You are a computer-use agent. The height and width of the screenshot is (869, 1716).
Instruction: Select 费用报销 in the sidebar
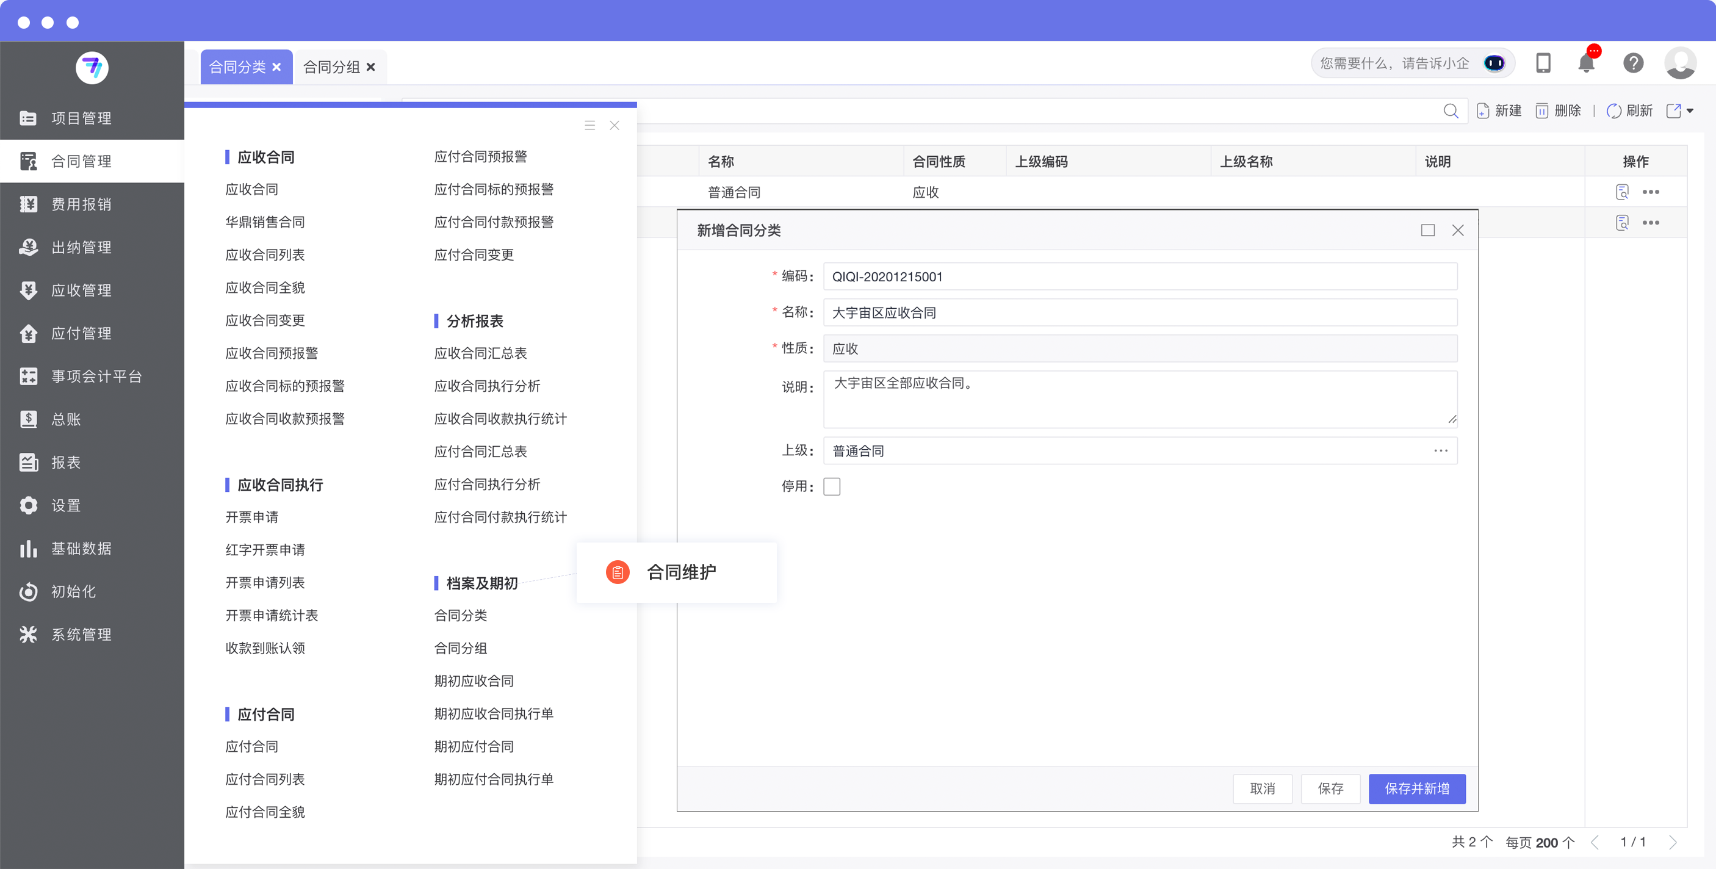click(81, 204)
